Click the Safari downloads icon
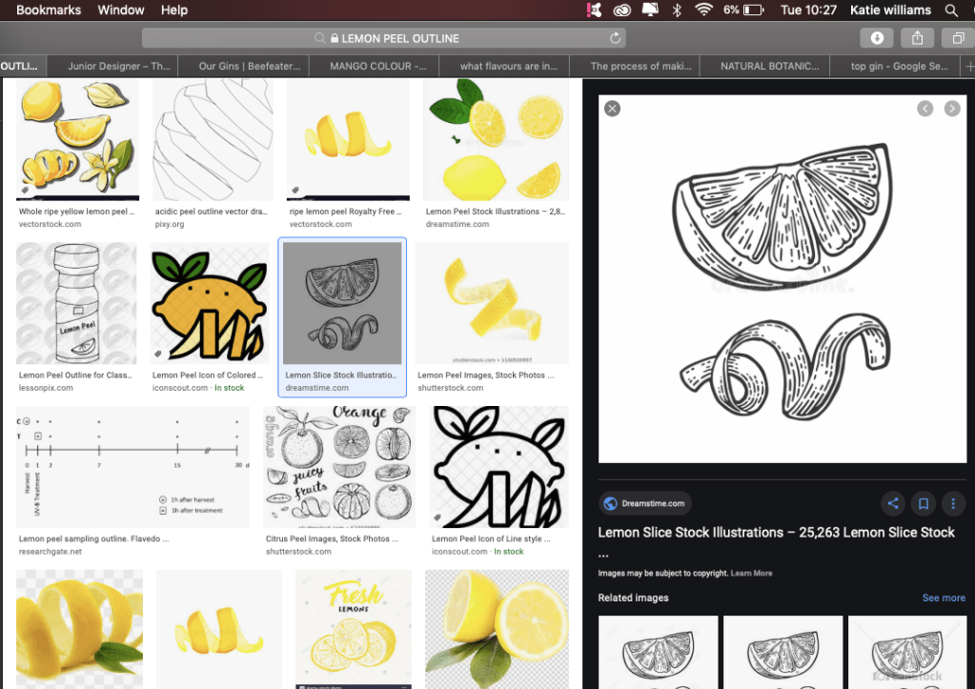The width and height of the screenshot is (975, 689). coord(877,38)
